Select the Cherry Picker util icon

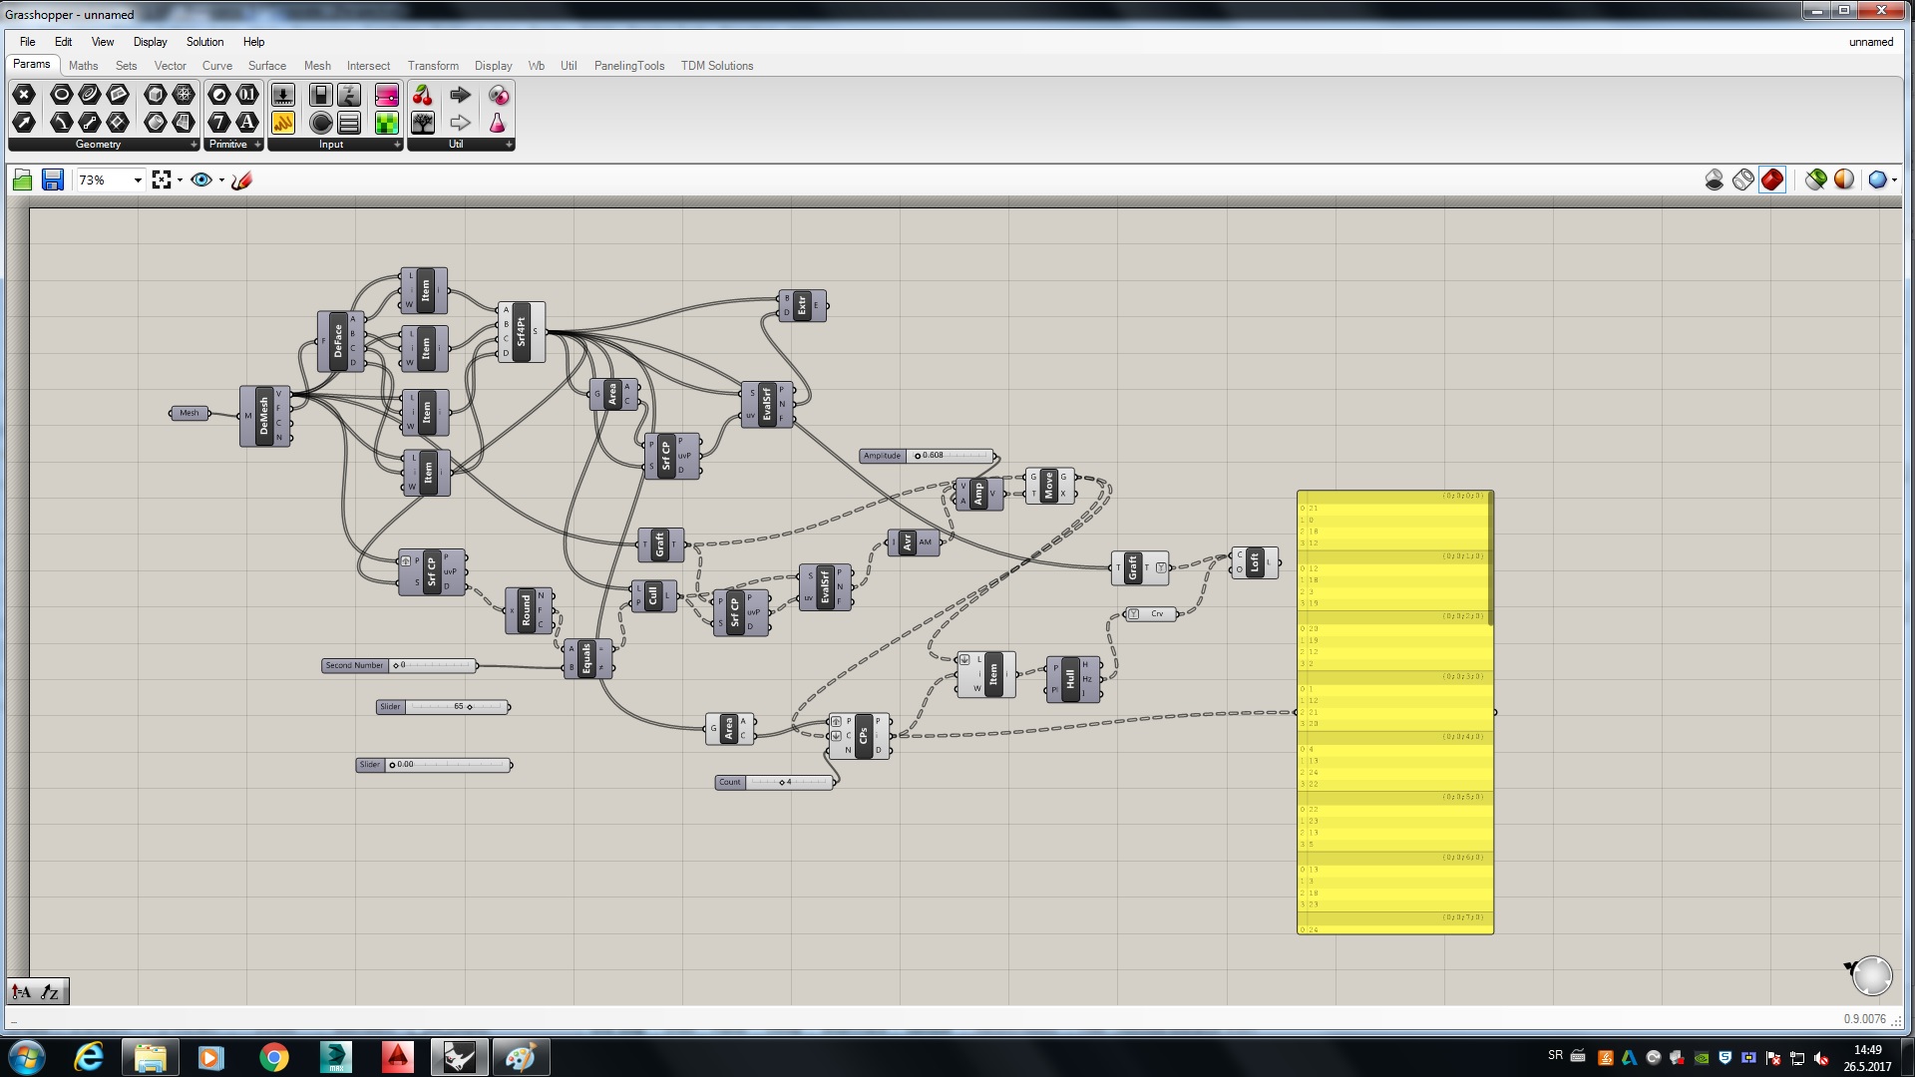[423, 95]
